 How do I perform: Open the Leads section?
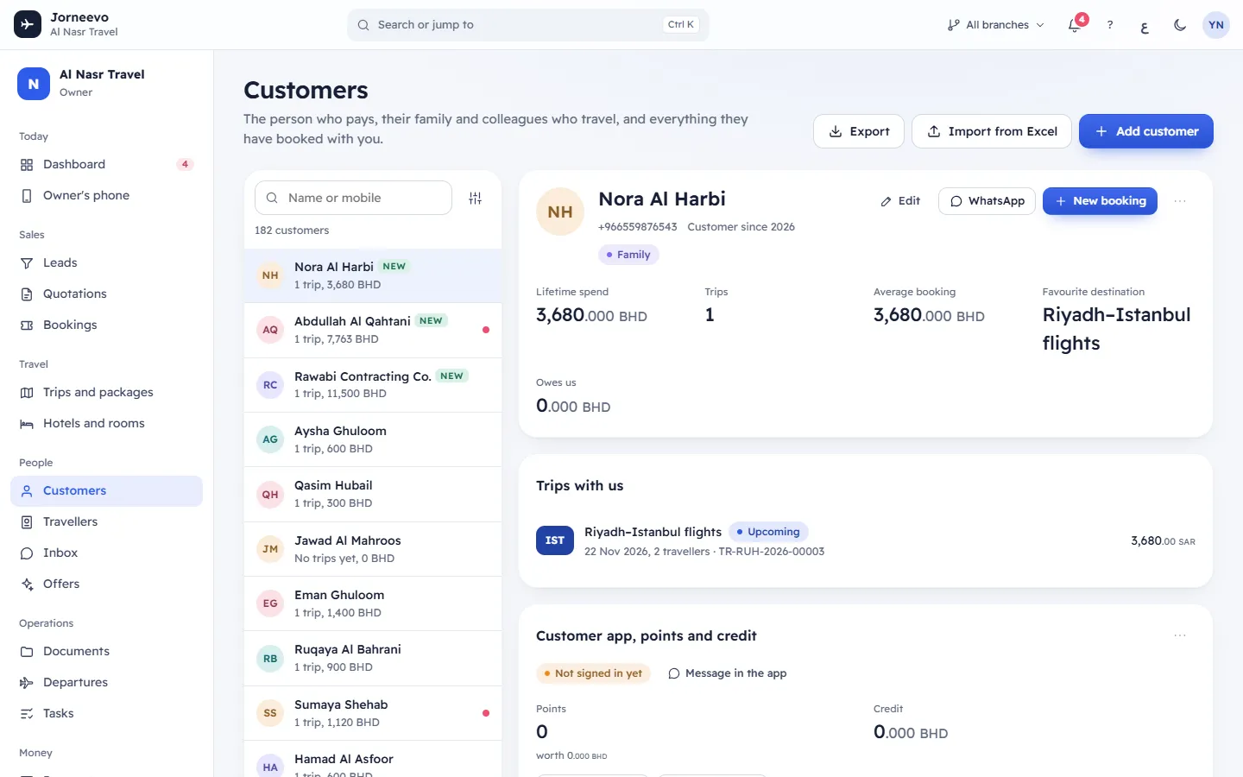(106, 262)
